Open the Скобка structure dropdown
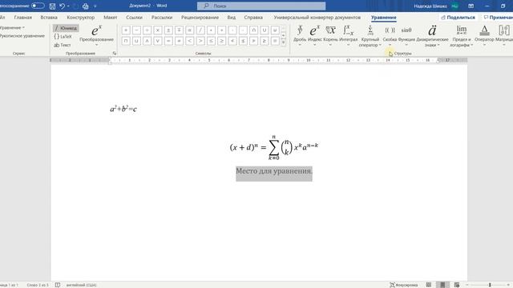 (x=390, y=35)
